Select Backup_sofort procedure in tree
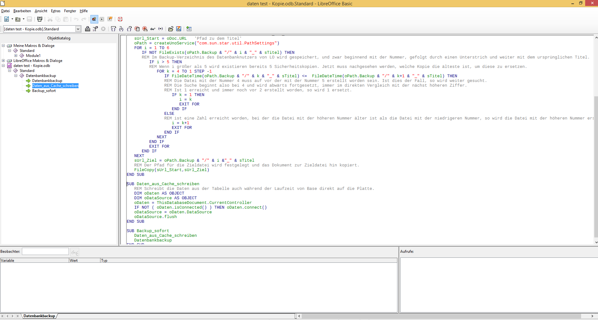The height and width of the screenshot is (320, 598). 44,91
